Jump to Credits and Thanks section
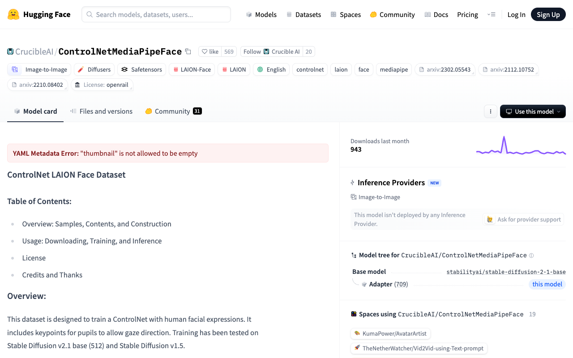Screen dimensions: 573x358 point(52,275)
